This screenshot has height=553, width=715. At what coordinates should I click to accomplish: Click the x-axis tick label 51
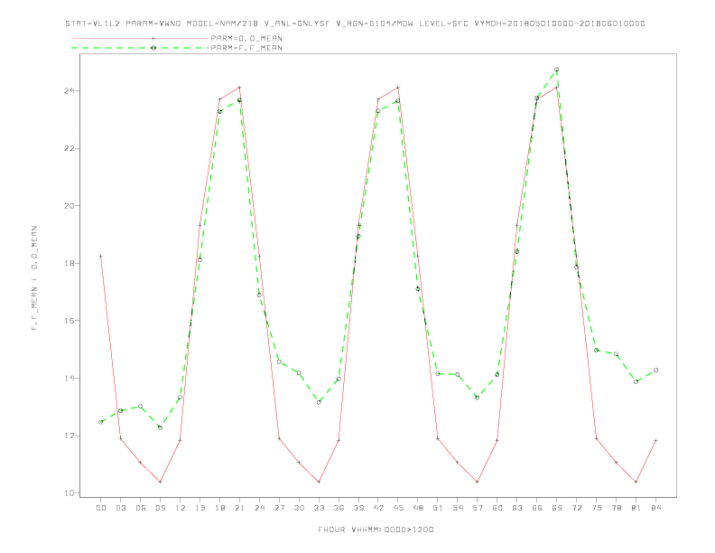(438, 508)
